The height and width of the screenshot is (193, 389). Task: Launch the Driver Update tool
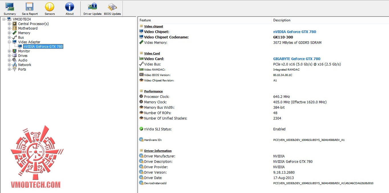pyautogui.click(x=92, y=7)
